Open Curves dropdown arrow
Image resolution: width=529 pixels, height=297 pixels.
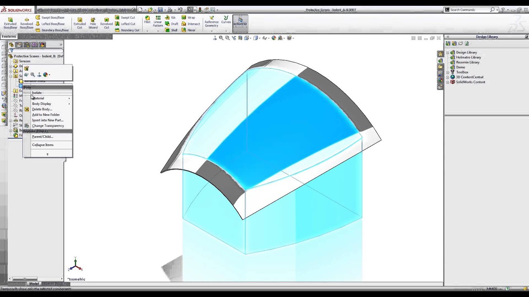click(226, 31)
